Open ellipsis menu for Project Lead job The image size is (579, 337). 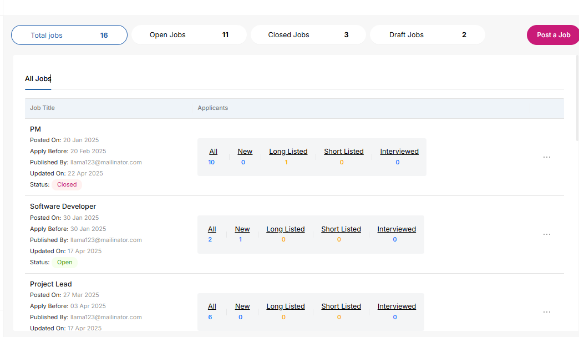click(546, 312)
